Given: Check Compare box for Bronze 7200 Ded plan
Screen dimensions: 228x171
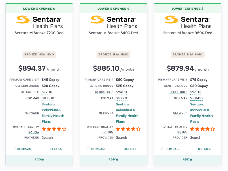Looking at the screenshot, I should (x=14, y=149).
